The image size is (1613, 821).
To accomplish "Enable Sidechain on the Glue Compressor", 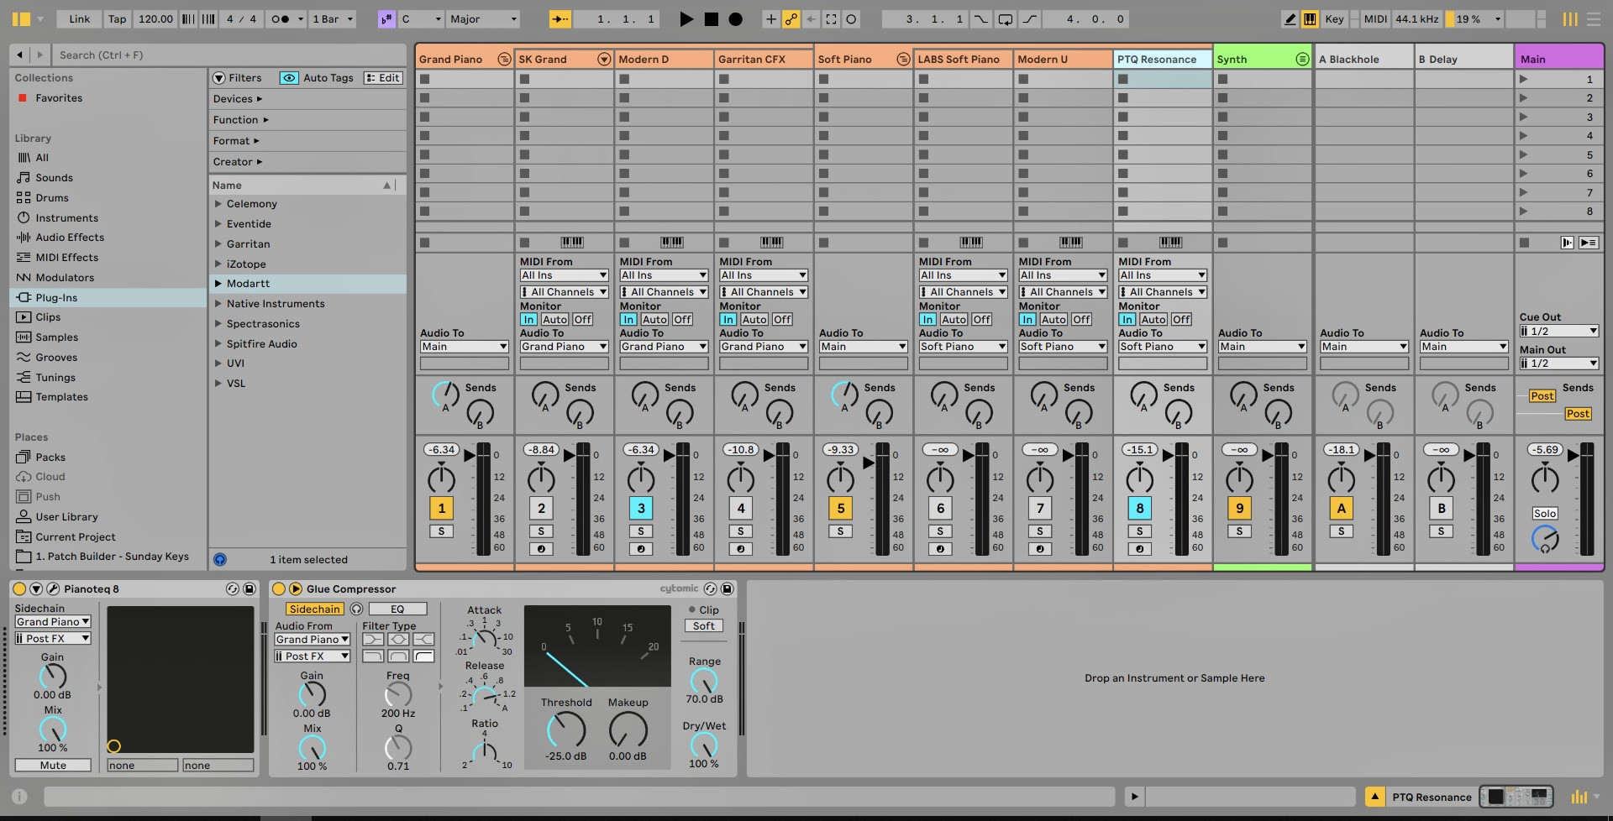I will pyautogui.click(x=314, y=609).
